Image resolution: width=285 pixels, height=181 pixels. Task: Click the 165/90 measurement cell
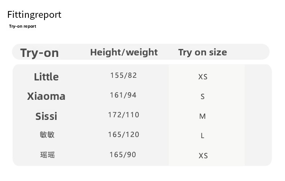123,154
